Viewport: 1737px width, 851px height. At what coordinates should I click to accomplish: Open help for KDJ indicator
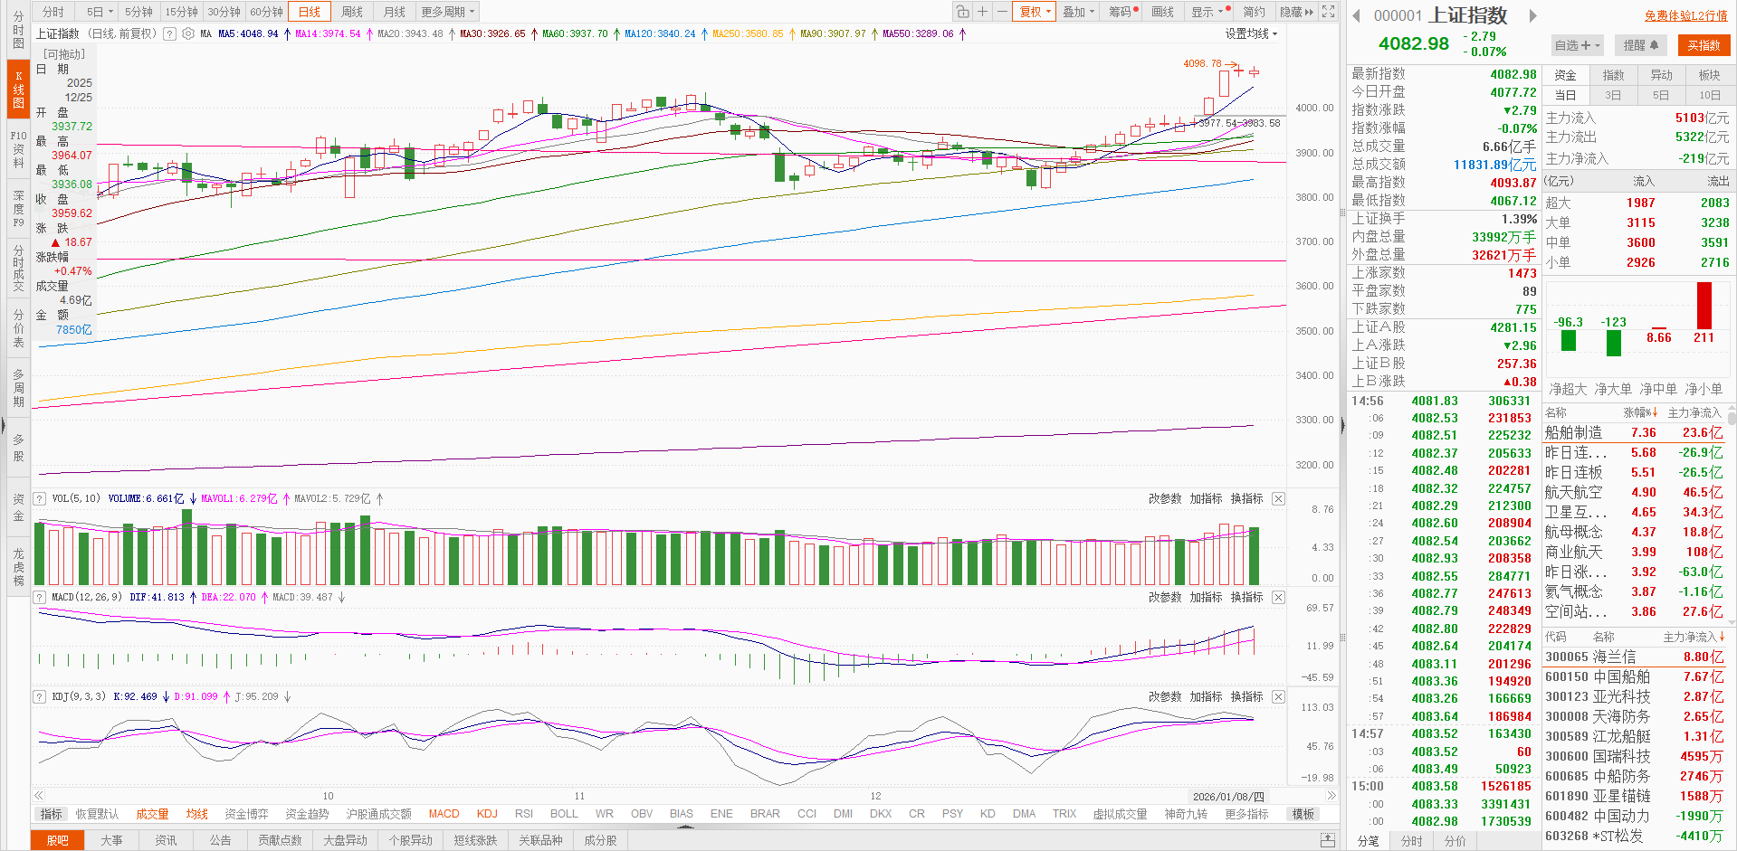tap(40, 696)
